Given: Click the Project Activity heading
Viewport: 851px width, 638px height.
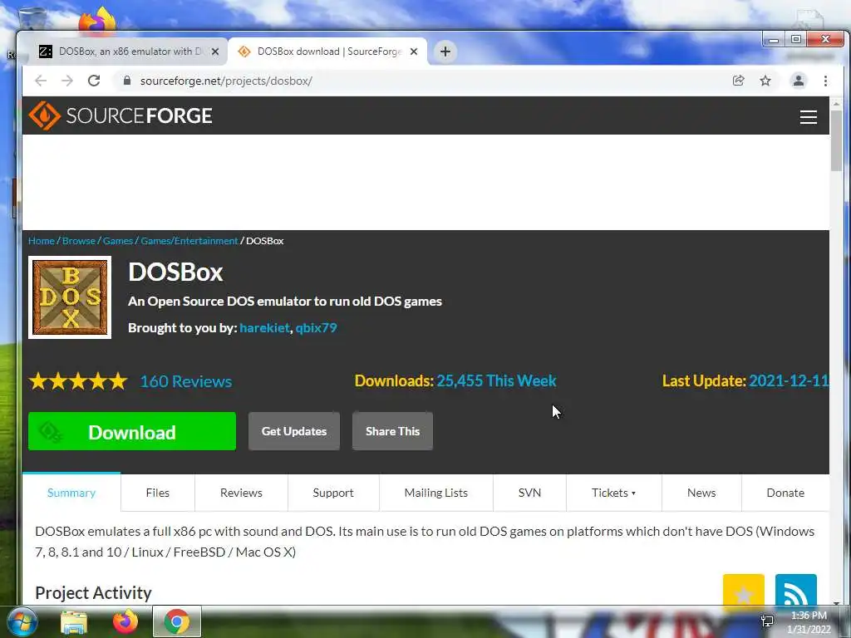Looking at the screenshot, I should [x=93, y=593].
